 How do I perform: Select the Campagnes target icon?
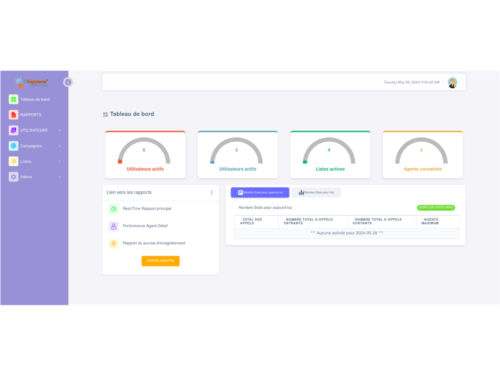click(x=13, y=146)
